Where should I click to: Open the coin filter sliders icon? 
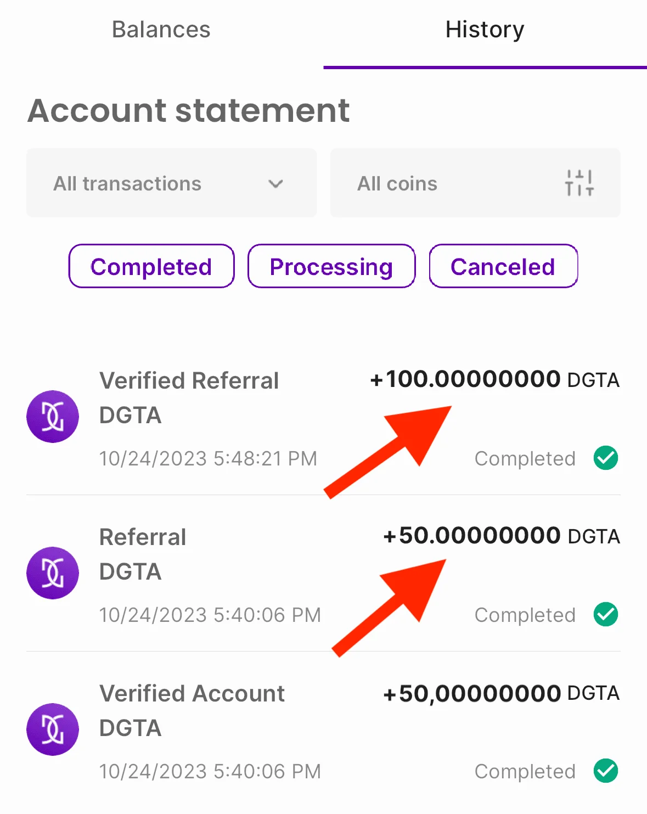(580, 183)
